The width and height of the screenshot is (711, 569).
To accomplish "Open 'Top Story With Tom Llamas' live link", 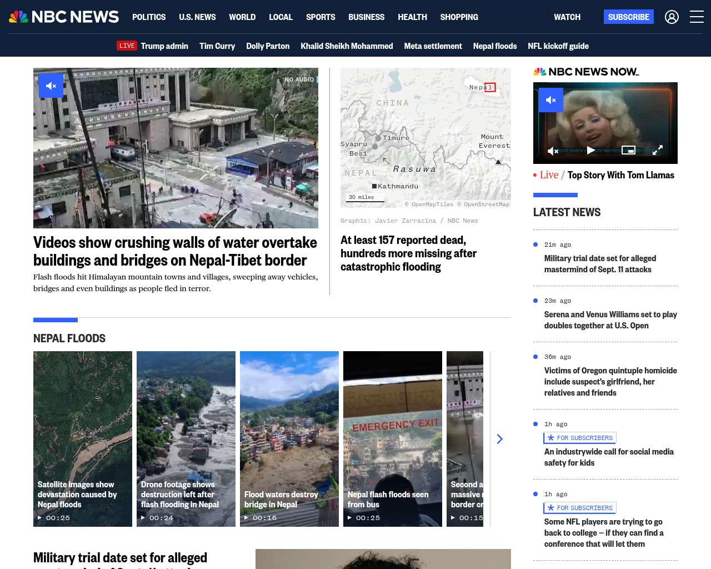I will [620, 175].
